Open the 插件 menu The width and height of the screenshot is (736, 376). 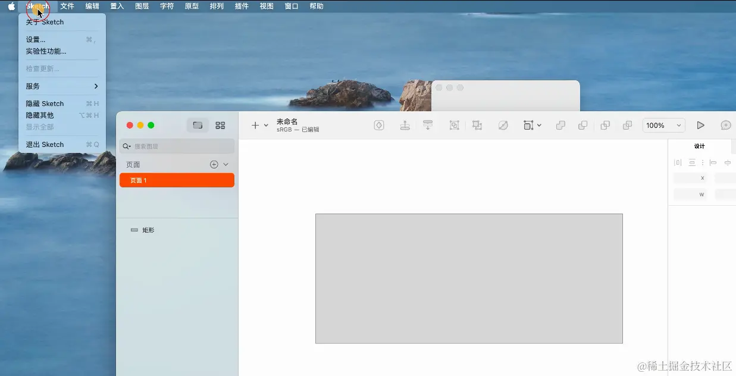[242, 6]
